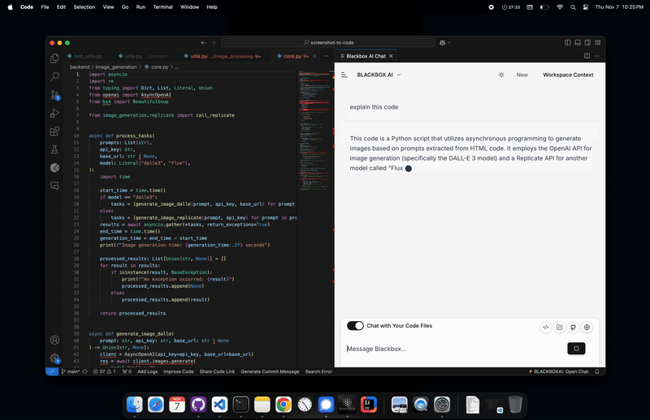This screenshot has width=650, height=420.
Task: Open the Blackbox round sidebar icon
Action: pyautogui.click(x=54, y=168)
